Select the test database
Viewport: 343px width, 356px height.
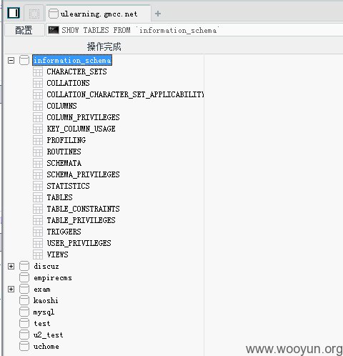[42, 324]
